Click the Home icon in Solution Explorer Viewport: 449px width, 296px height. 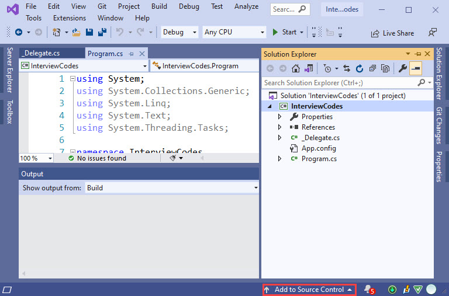point(297,69)
